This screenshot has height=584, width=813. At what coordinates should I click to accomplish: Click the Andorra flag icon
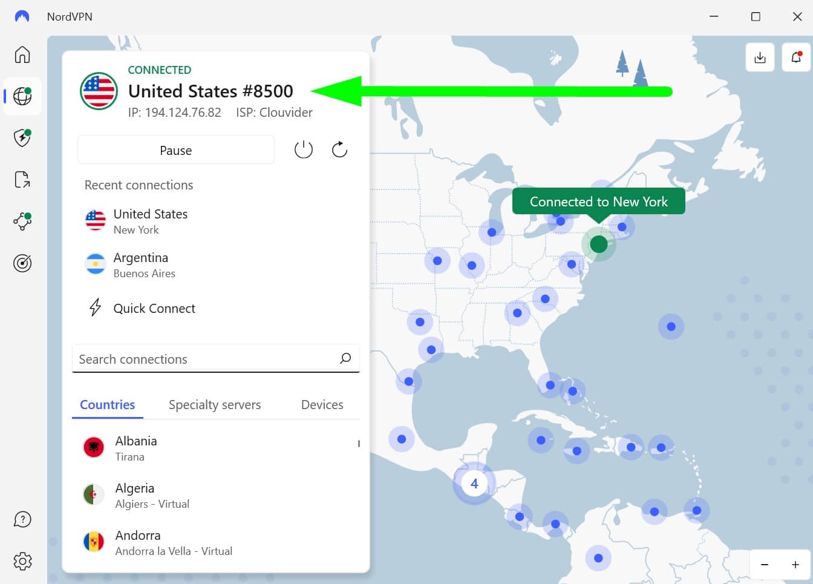click(94, 542)
